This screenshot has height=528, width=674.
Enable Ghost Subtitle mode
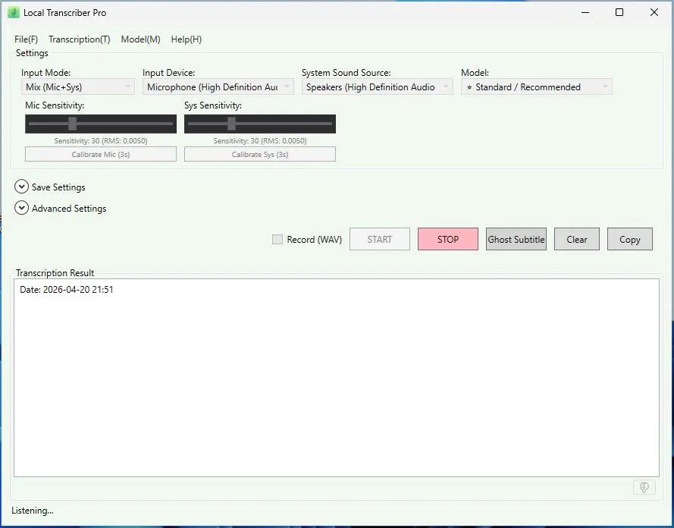516,240
